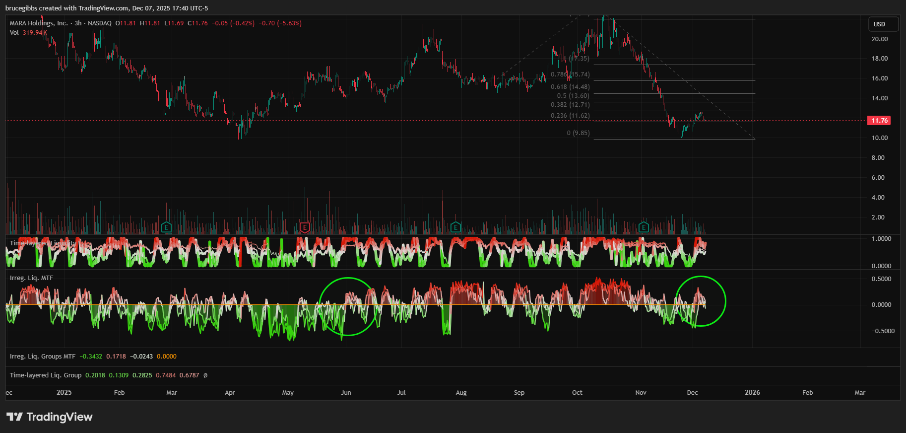Viewport: 906px width, 433px height.
Task: Click the orange 0.0000 value in Irreg. Liq. Groups
Action: [x=167, y=357]
